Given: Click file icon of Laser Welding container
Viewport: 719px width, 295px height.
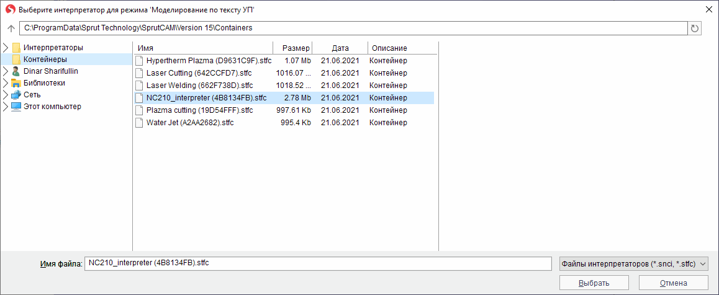Looking at the screenshot, I should point(140,86).
